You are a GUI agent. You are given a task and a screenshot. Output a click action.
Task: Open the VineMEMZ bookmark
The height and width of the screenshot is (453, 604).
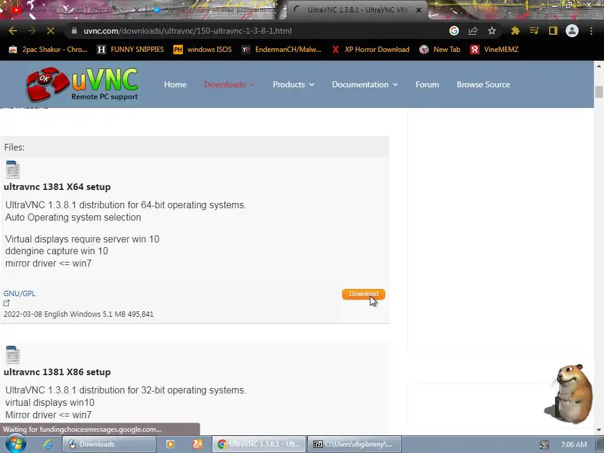pos(495,50)
